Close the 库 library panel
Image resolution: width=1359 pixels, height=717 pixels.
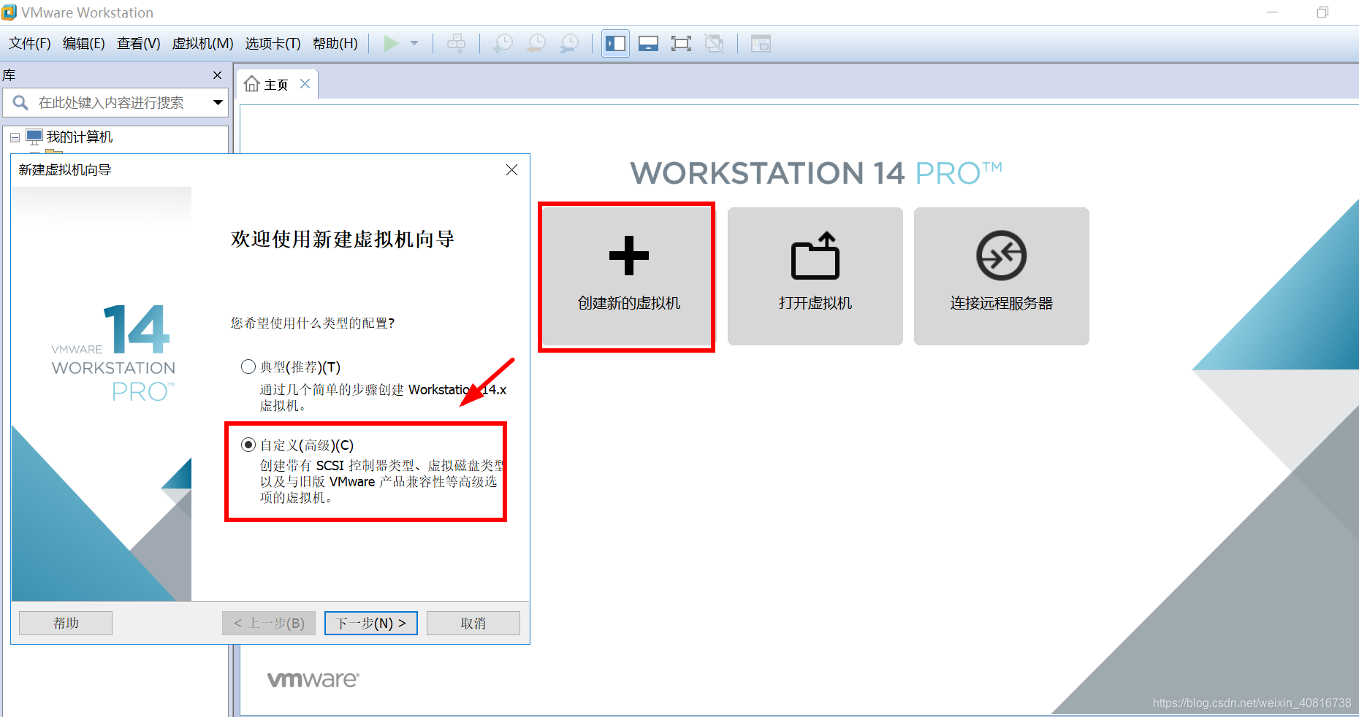pyautogui.click(x=217, y=75)
